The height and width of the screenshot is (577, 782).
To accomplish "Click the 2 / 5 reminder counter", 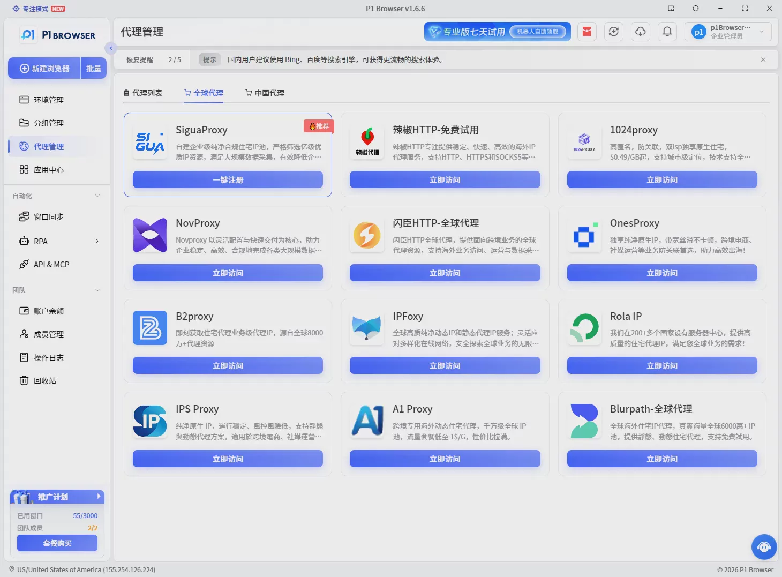I will click(x=175, y=60).
